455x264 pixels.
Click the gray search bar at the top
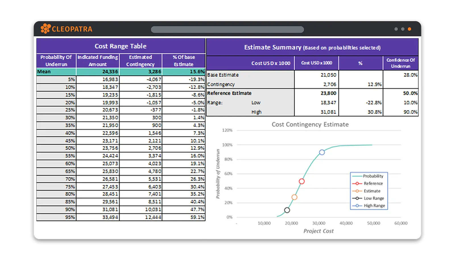[227, 29]
